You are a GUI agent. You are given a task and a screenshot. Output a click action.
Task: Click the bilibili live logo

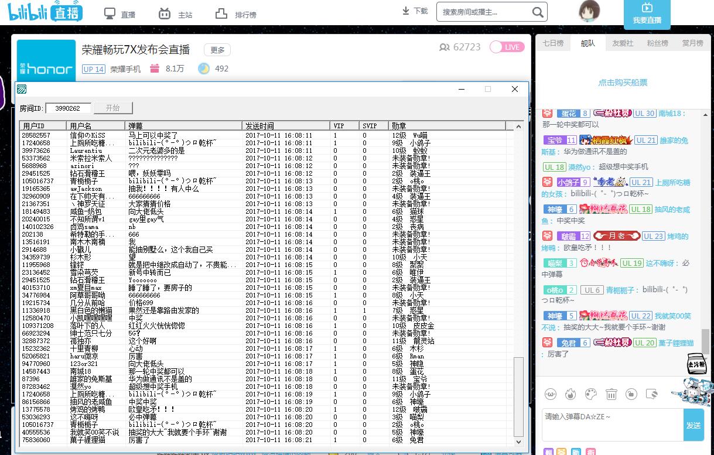click(45, 13)
